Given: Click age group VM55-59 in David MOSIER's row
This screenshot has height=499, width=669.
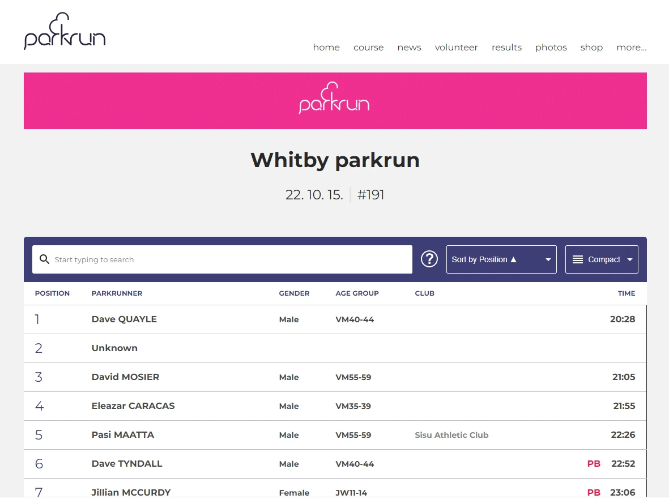Looking at the screenshot, I should tap(353, 377).
